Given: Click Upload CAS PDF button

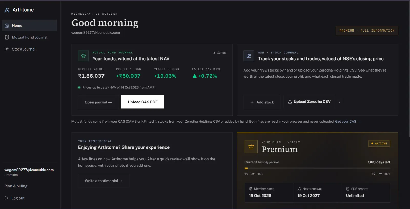Looking at the screenshot, I should 143,102.
